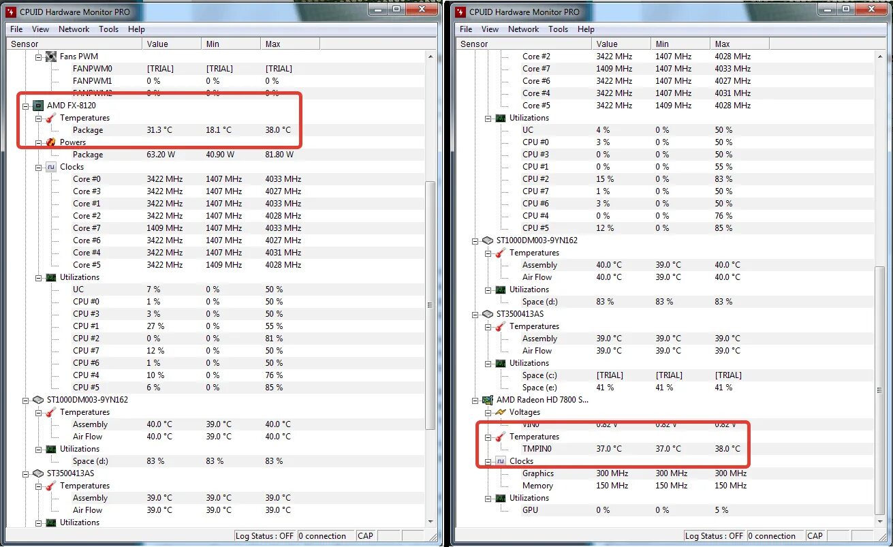The height and width of the screenshot is (547, 893).
Task: Click the title bar app icon in the left window
Action: click(x=12, y=12)
